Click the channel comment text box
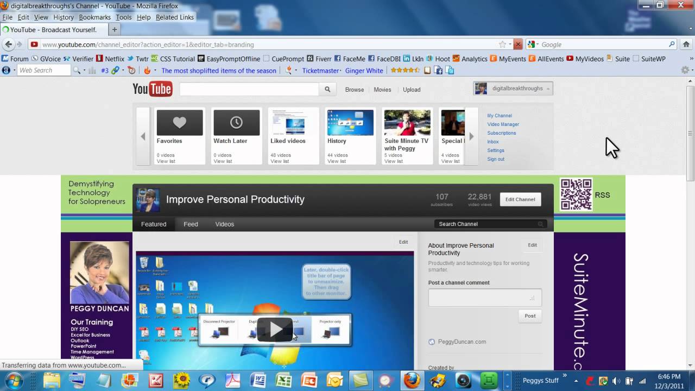Viewport: 695px width, 391px height. click(x=485, y=298)
